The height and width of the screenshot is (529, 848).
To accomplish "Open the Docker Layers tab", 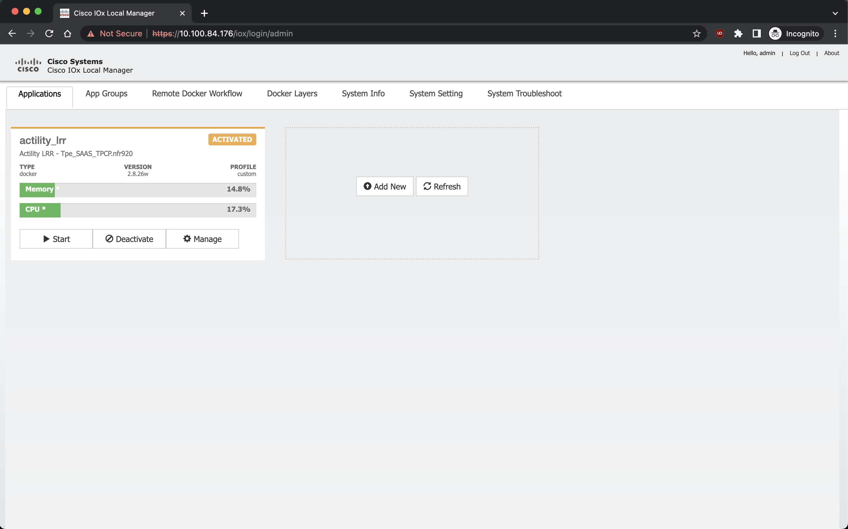I will pyautogui.click(x=292, y=93).
